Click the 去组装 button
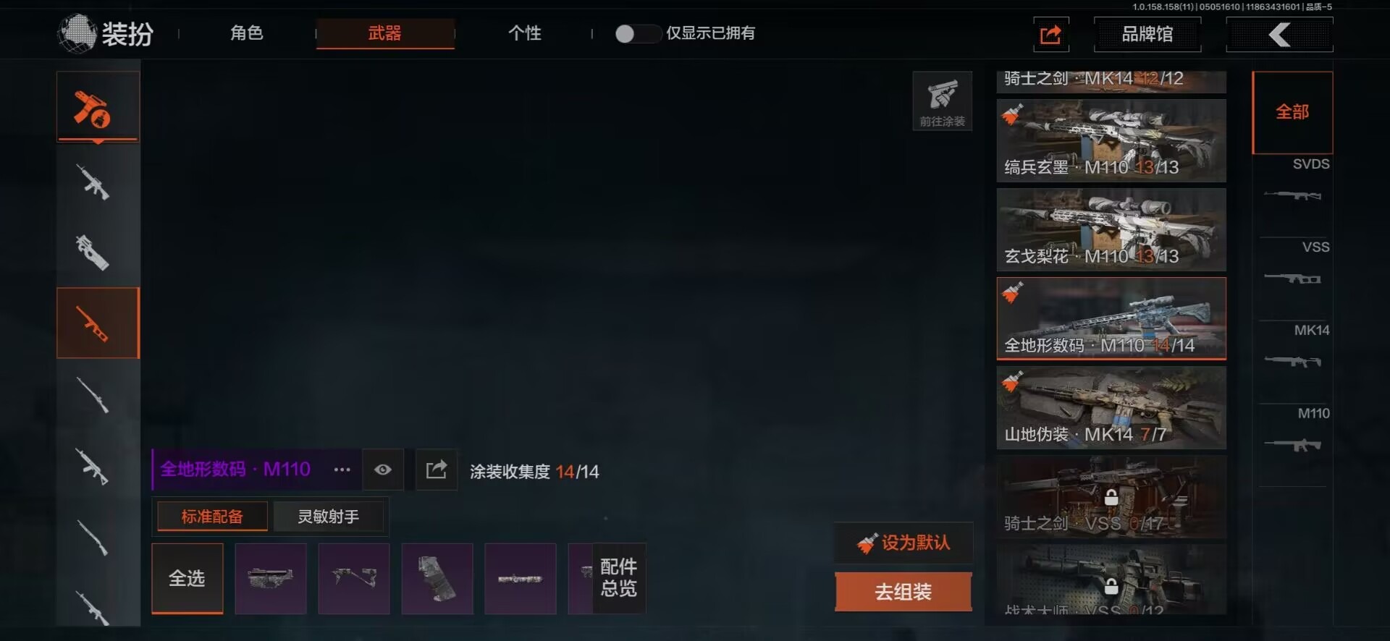Viewport: 1390px width, 641px height. coord(903,592)
